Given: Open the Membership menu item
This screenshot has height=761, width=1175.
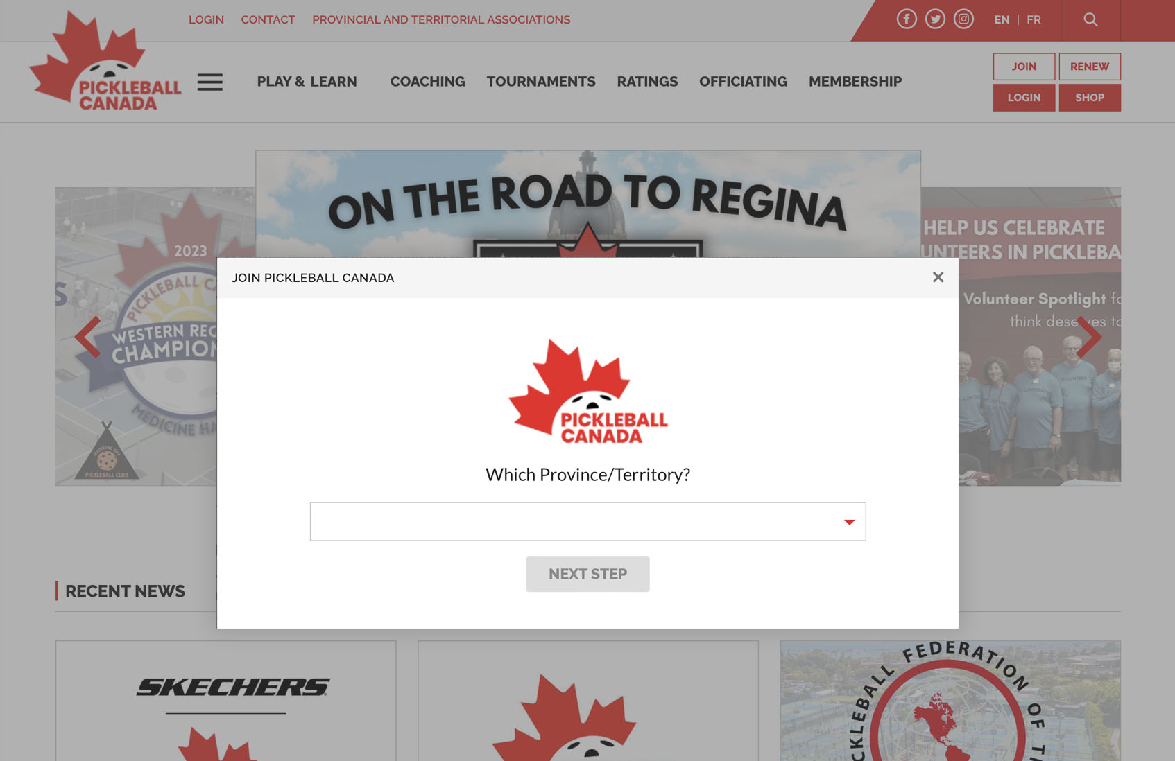Looking at the screenshot, I should coord(855,82).
